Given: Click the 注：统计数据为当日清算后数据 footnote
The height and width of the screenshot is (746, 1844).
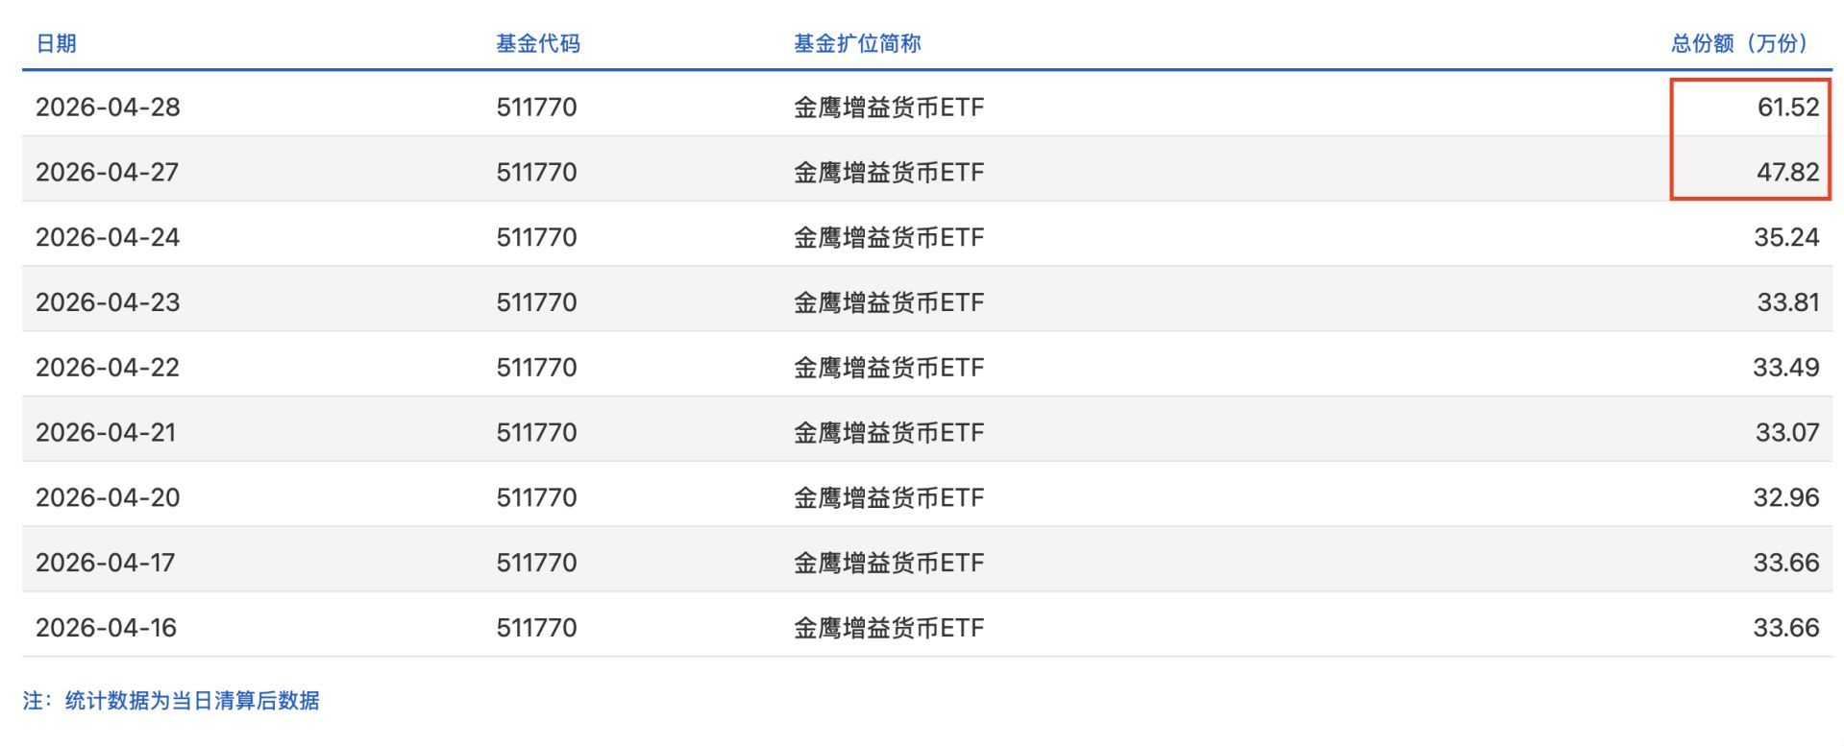Looking at the screenshot, I should tap(171, 701).
